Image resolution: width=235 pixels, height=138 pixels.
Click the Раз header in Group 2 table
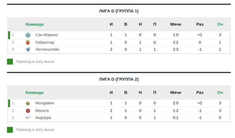click(x=200, y=93)
